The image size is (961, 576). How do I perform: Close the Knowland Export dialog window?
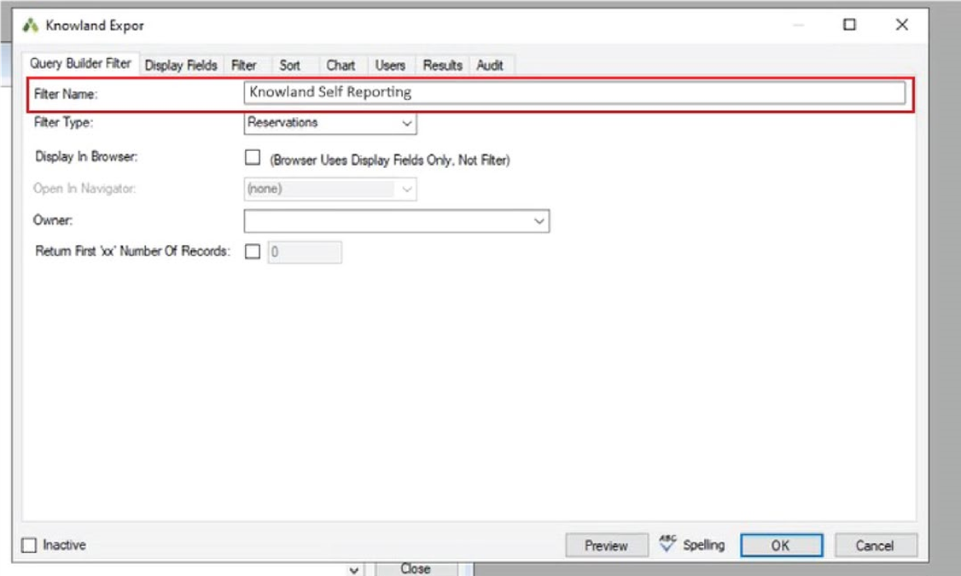click(x=901, y=25)
